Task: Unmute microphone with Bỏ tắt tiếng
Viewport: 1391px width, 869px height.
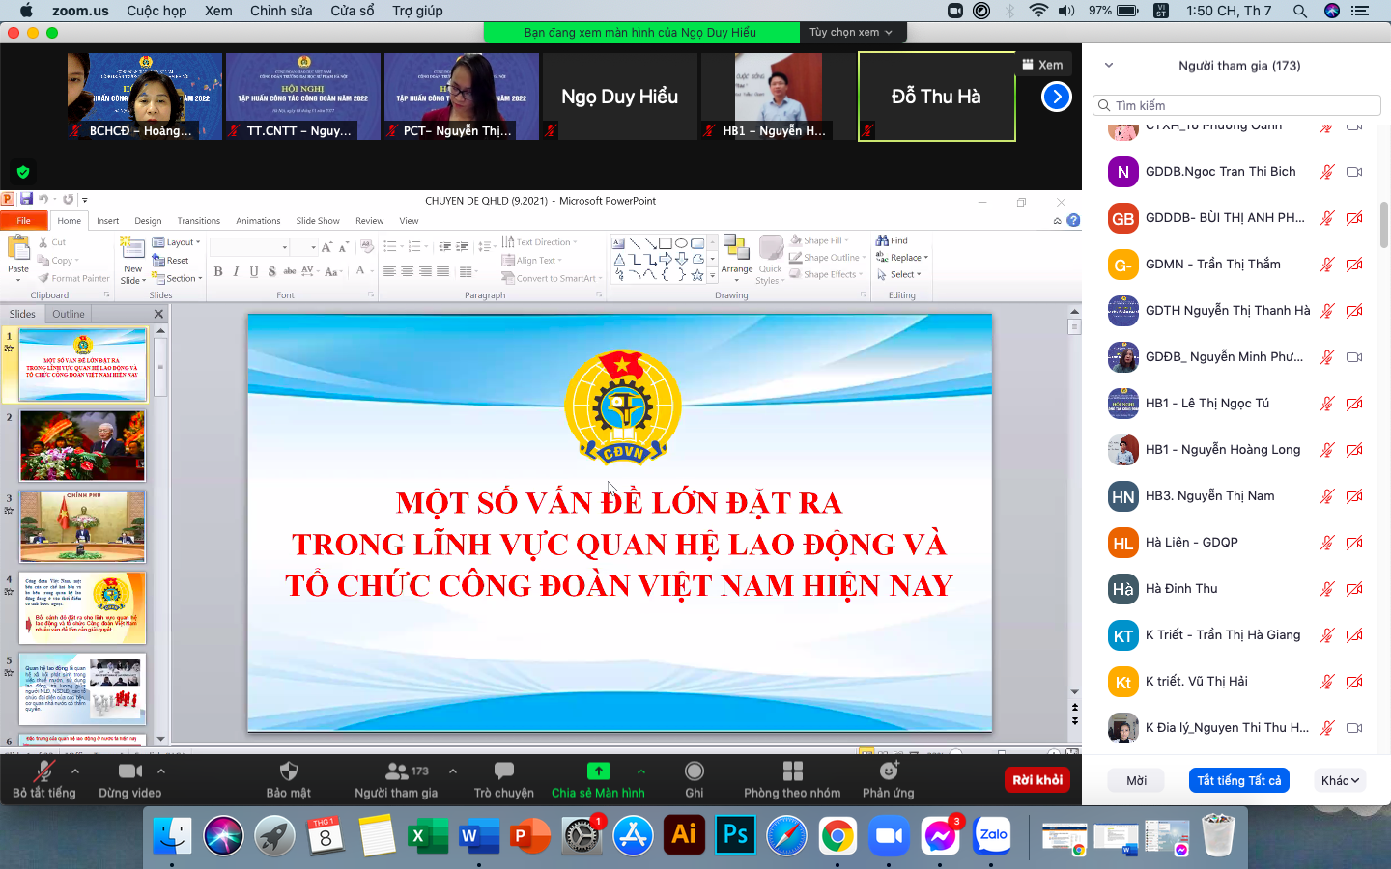Action: [x=43, y=771]
